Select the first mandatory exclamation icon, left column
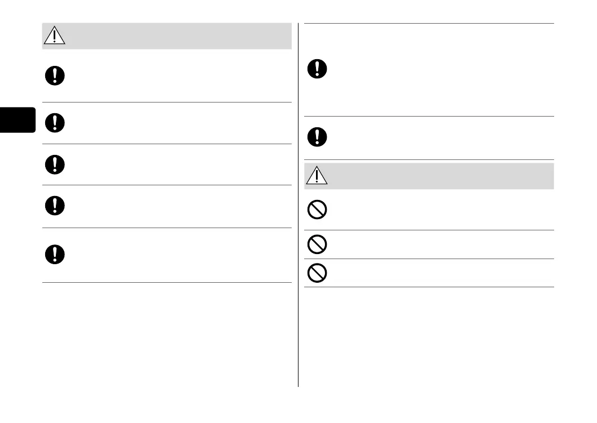The image size is (597, 423). (55, 76)
